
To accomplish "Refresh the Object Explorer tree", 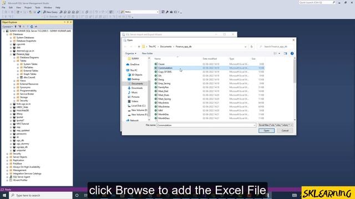I will point(32,27).
